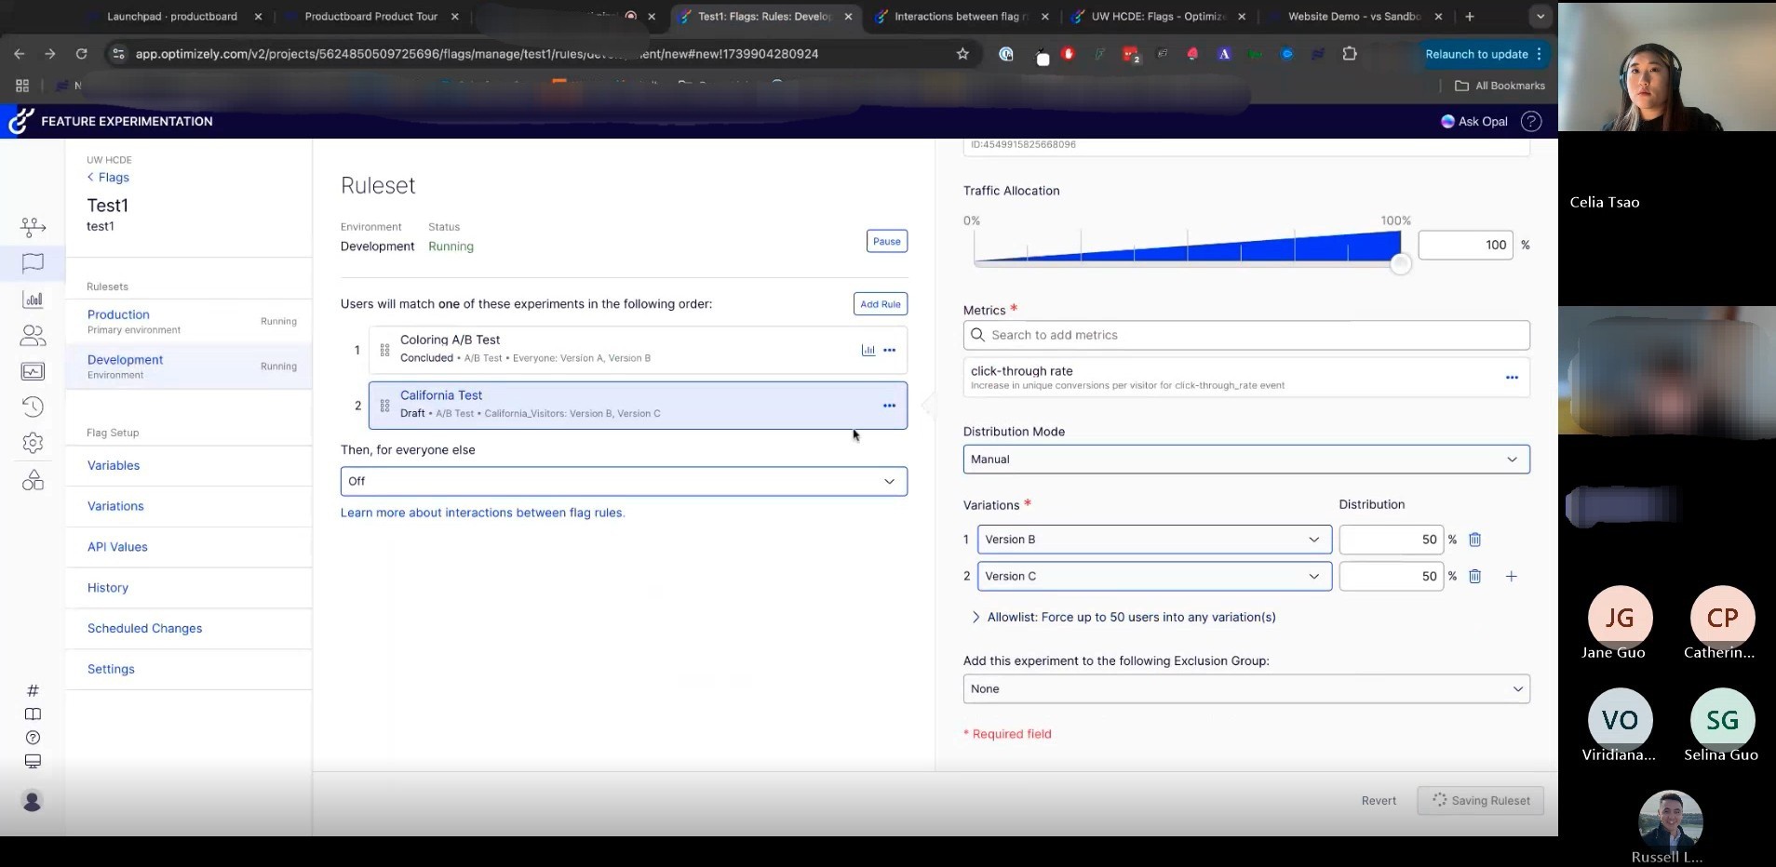Open browser tab list dropdown arrow
This screenshot has width=1776, height=867.
pyautogui.click(x=1541, y=17)
